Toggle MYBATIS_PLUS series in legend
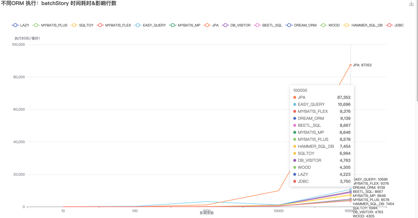This screenshot has width=418, height=218. point(50,25)
